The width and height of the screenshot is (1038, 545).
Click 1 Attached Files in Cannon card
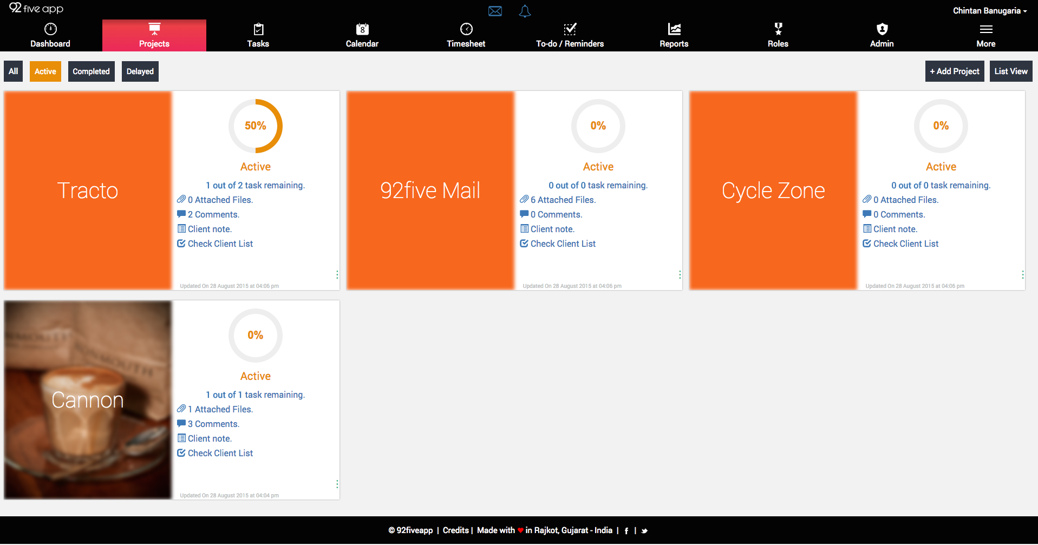[x=220, y=409]
